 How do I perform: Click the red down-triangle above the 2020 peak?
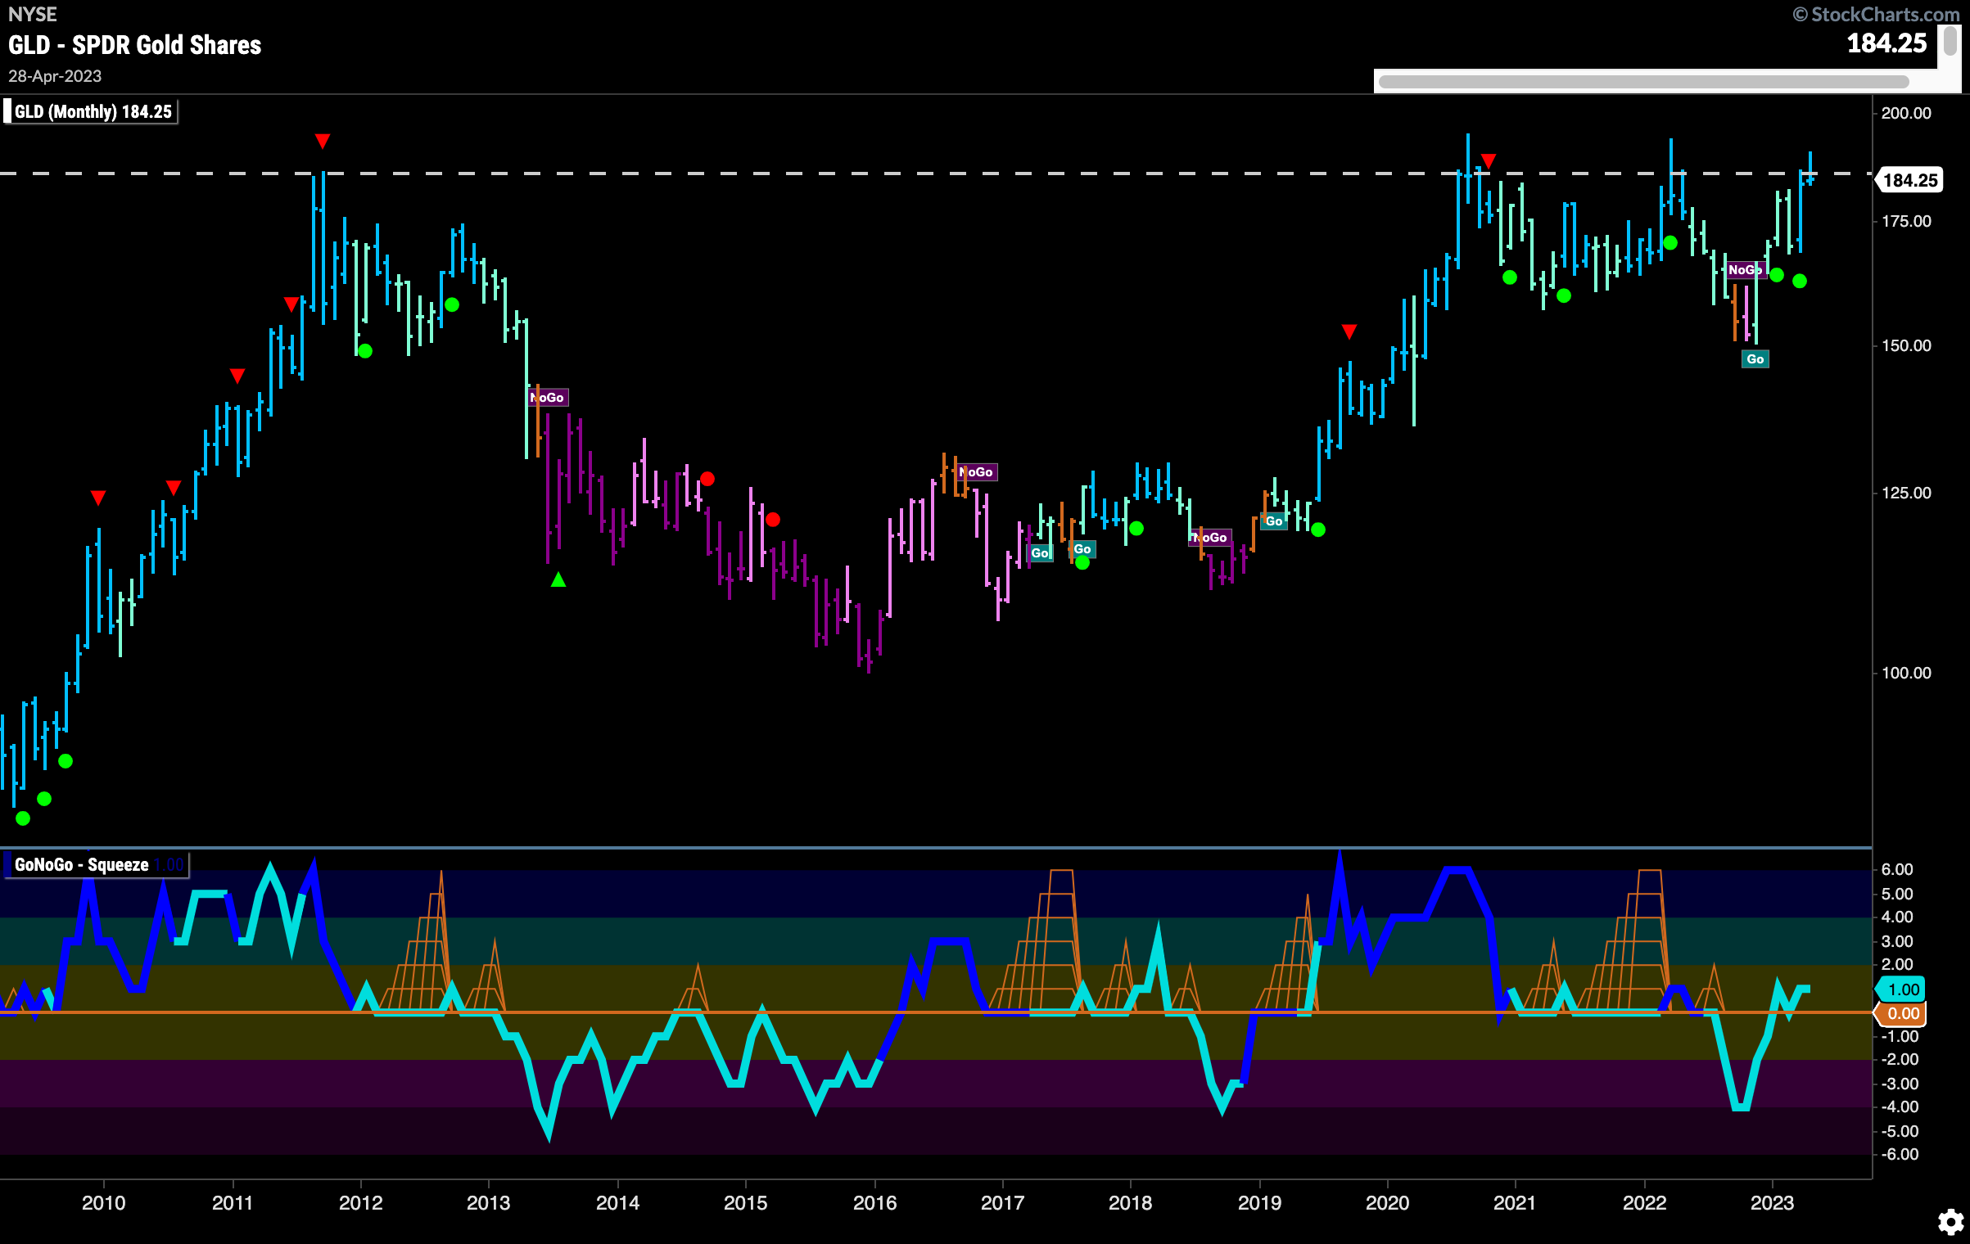tap(1489, 161)
